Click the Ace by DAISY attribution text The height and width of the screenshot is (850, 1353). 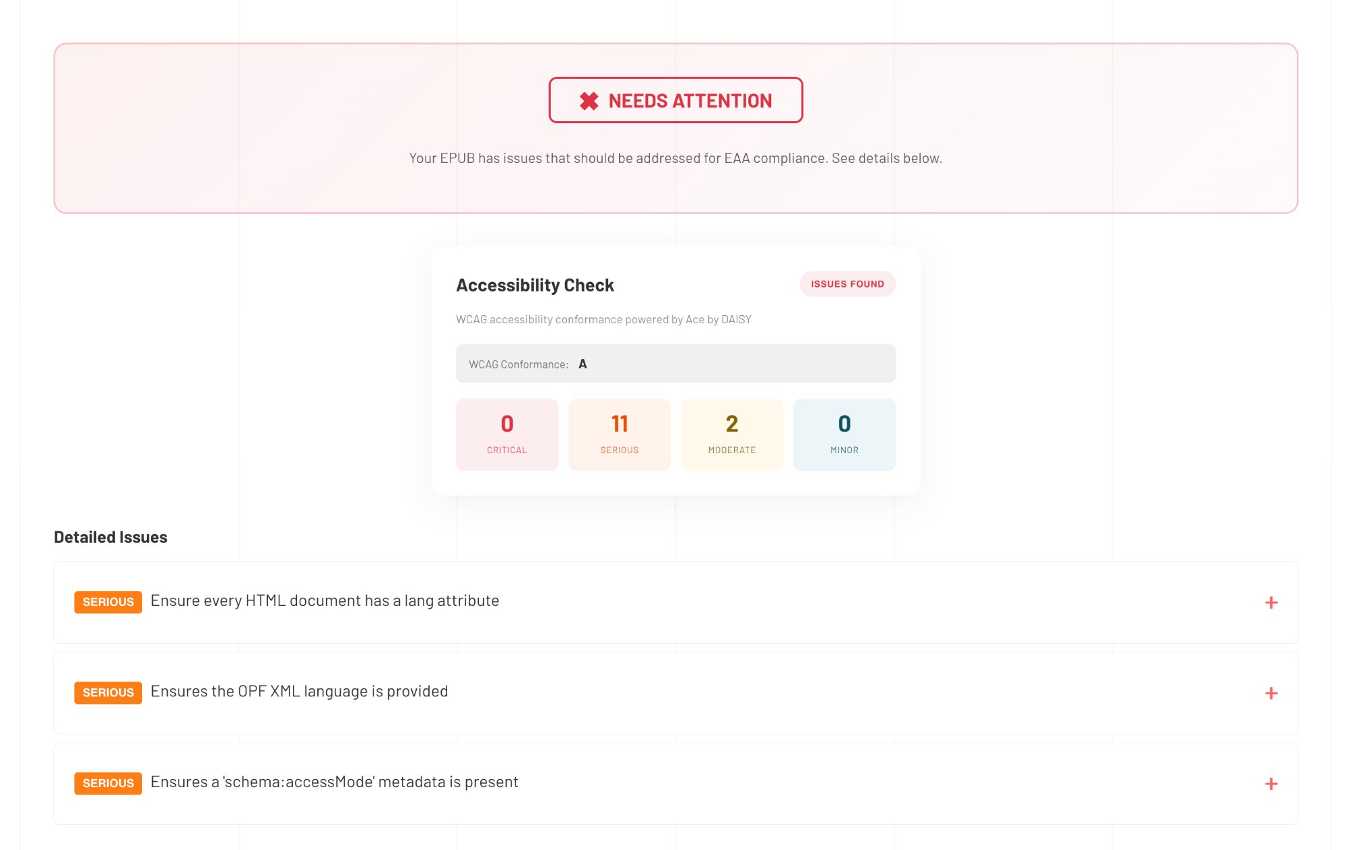(603, 318)
